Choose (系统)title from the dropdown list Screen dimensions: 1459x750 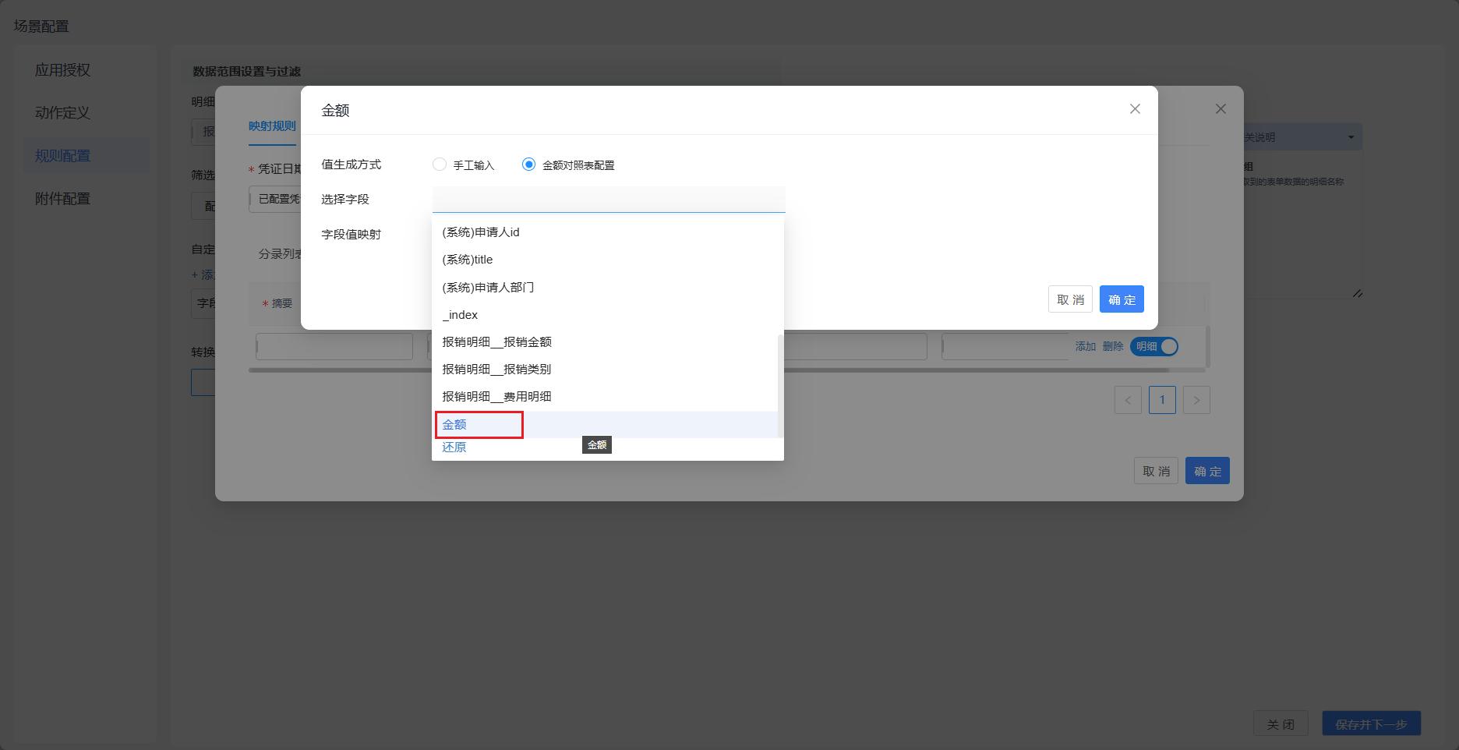[x=605, y=260]
